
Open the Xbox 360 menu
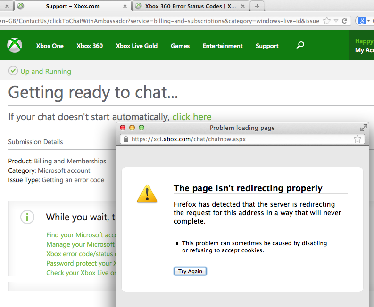(90, 46)
